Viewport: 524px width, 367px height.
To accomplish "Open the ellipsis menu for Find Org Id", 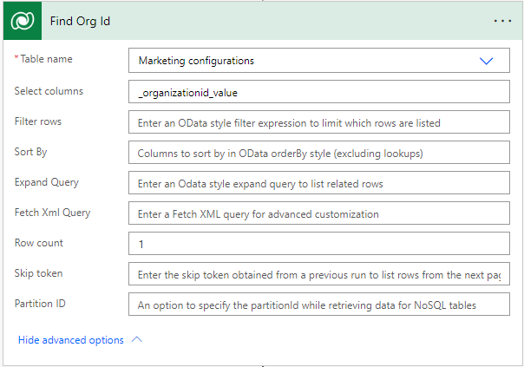I will coord(502,20).
